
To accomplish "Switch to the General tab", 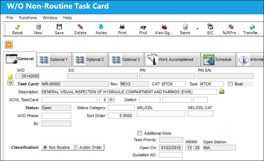I will click(x=20, y=59).
